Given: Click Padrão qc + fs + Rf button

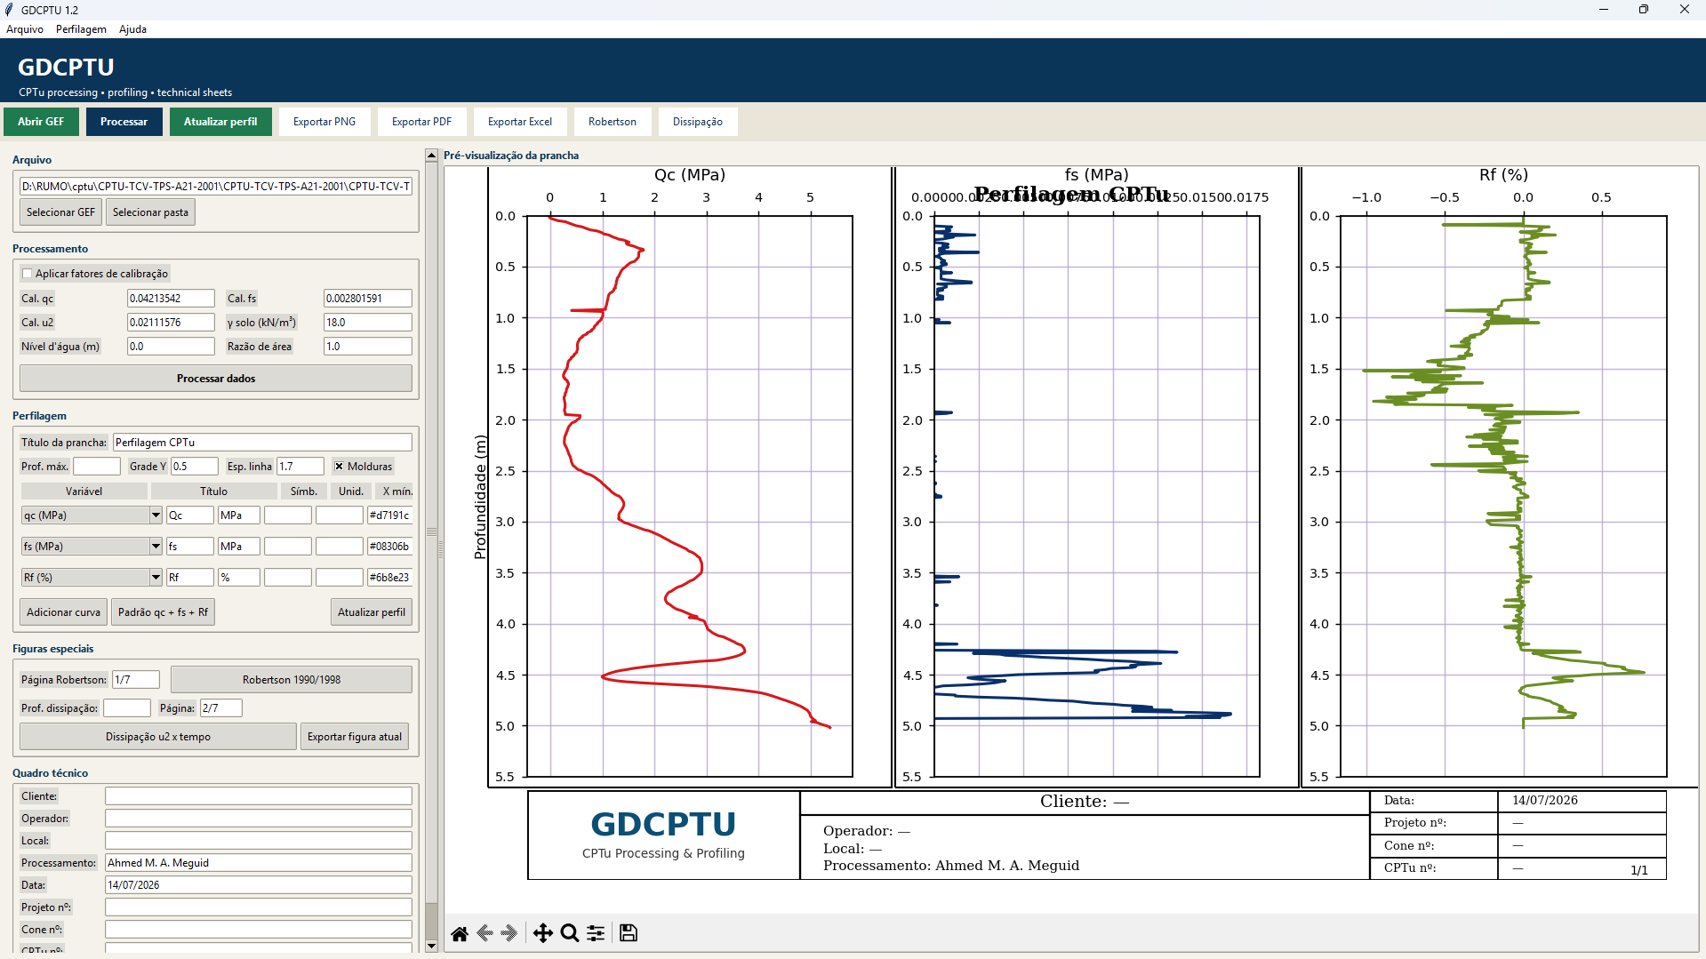Looking at the screenshot, I should tap(163, 612).
